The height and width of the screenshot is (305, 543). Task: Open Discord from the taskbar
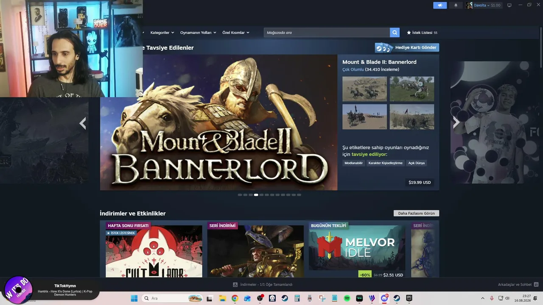[384, 298]
